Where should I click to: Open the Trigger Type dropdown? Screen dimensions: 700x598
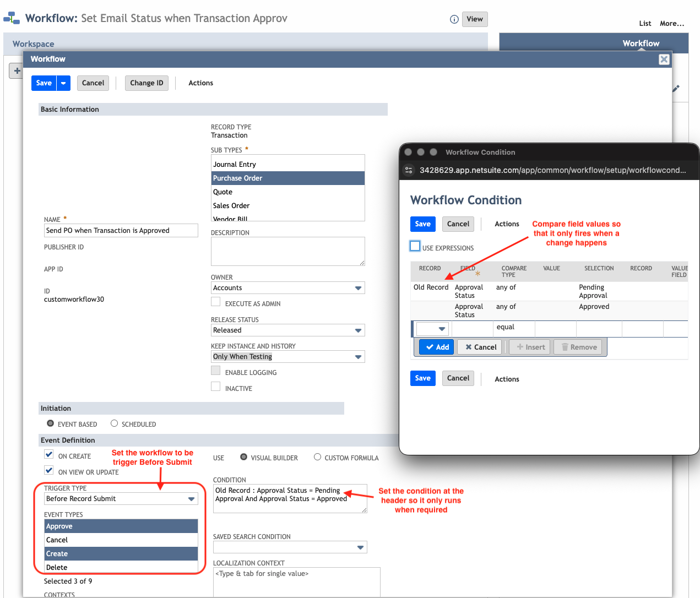tap(191, 498)
